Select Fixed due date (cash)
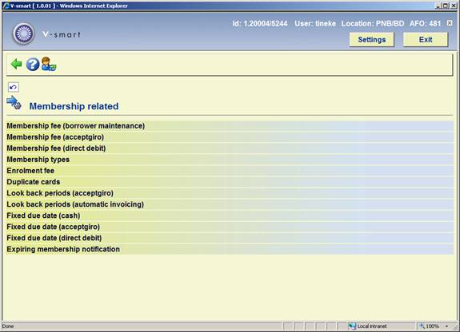Screen dimensions: 460x332 coord(230,215)
